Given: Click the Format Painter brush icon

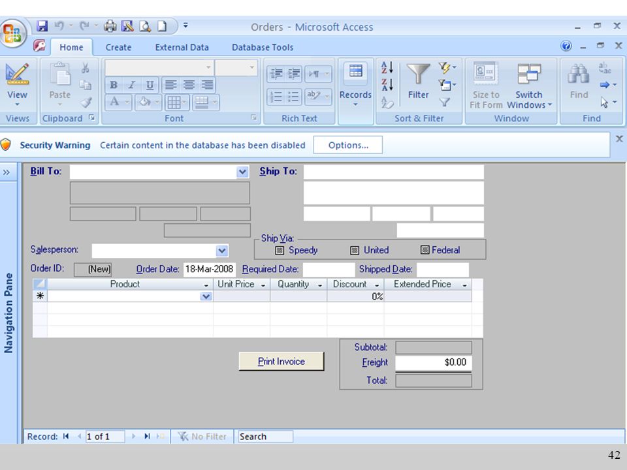Looking at the screenshot, I should [x=86, y=102].
